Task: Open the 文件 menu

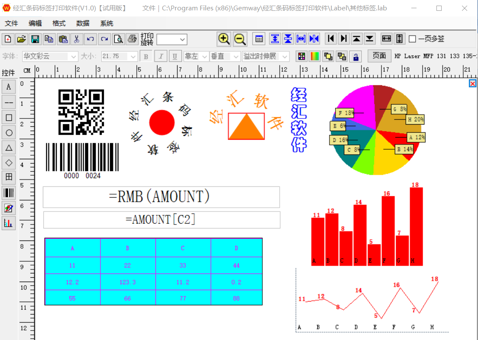Action: point(12,23)
